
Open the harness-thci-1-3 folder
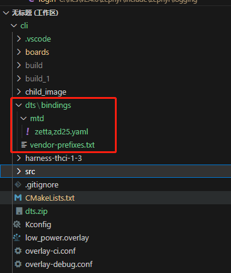tap(54, 158)
